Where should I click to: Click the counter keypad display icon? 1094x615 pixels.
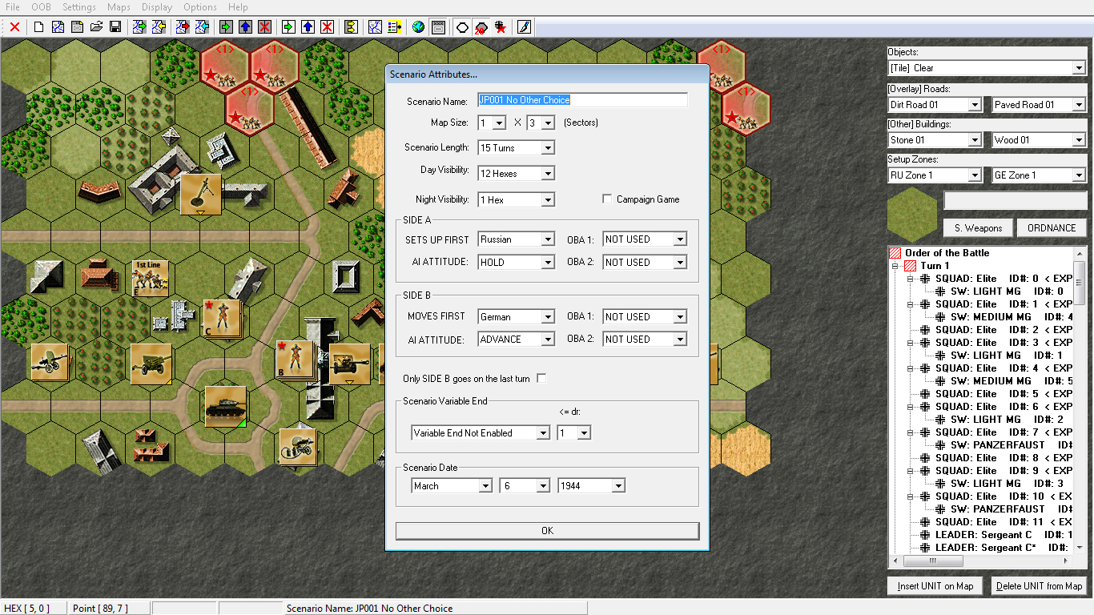[x=438, y=26]
